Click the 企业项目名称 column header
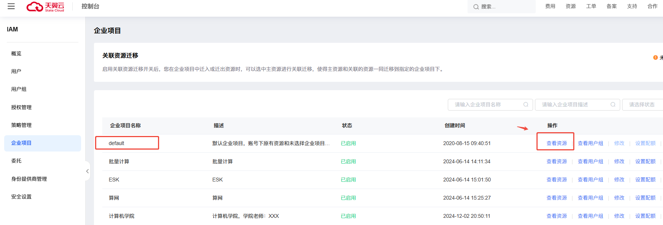This screenshot has width=663, height=225. 125,125
